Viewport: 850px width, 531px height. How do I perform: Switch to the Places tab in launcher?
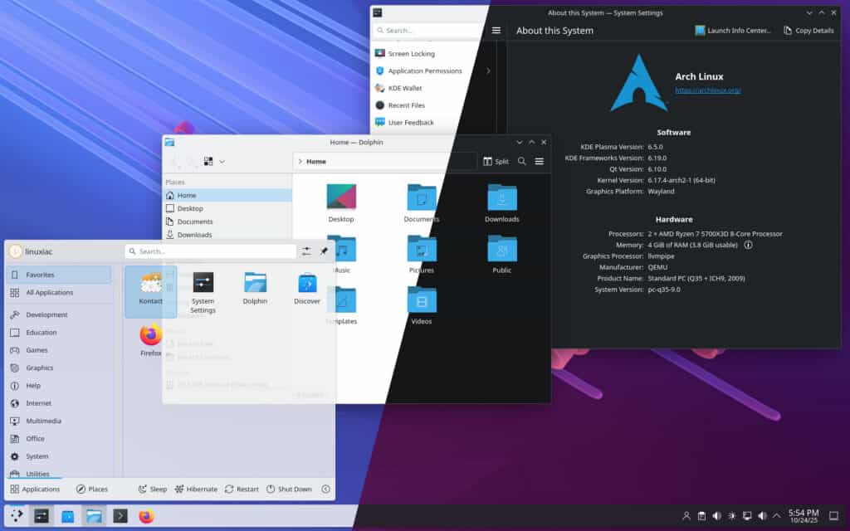[x=92, y=490]
